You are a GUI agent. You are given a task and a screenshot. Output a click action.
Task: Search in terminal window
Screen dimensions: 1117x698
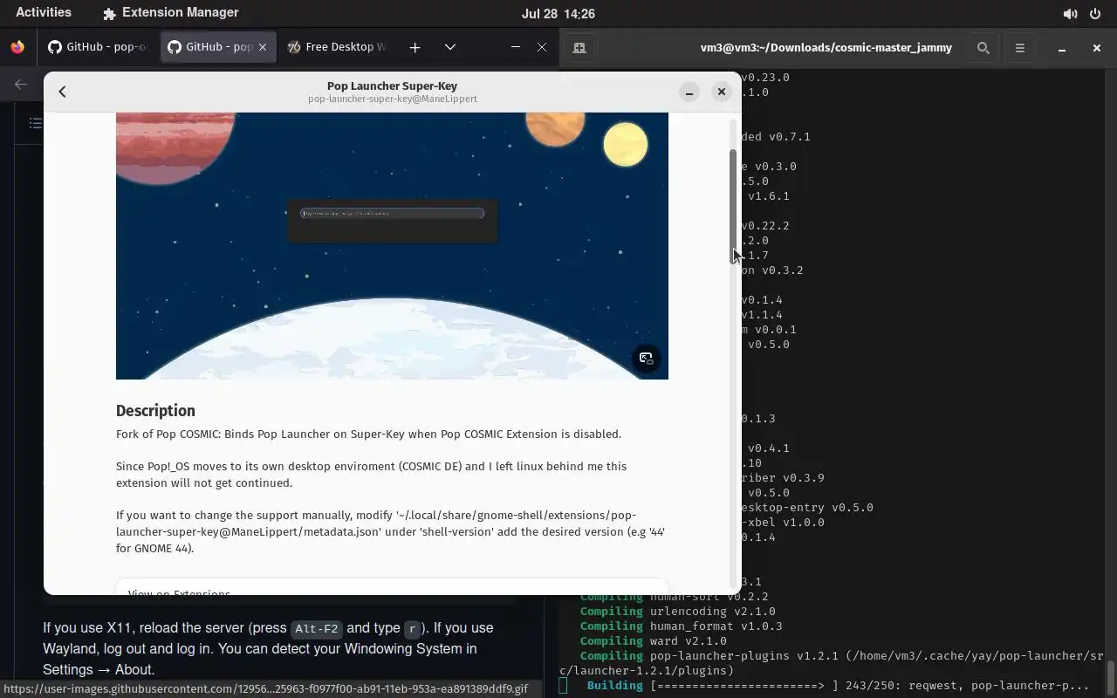tap(983, 48)
